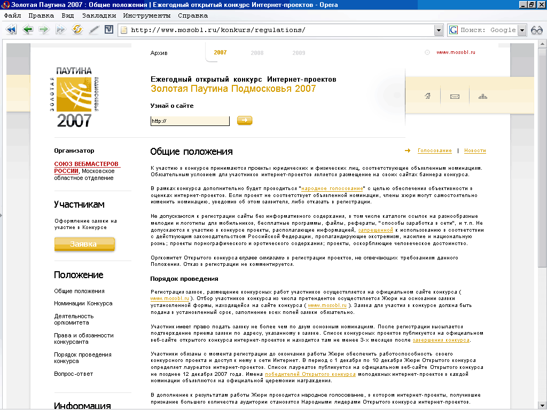The width and height of the screenshot is (547, 410).
Task: Open the Google search engine dropdown
Action: (x=522, y=30)
